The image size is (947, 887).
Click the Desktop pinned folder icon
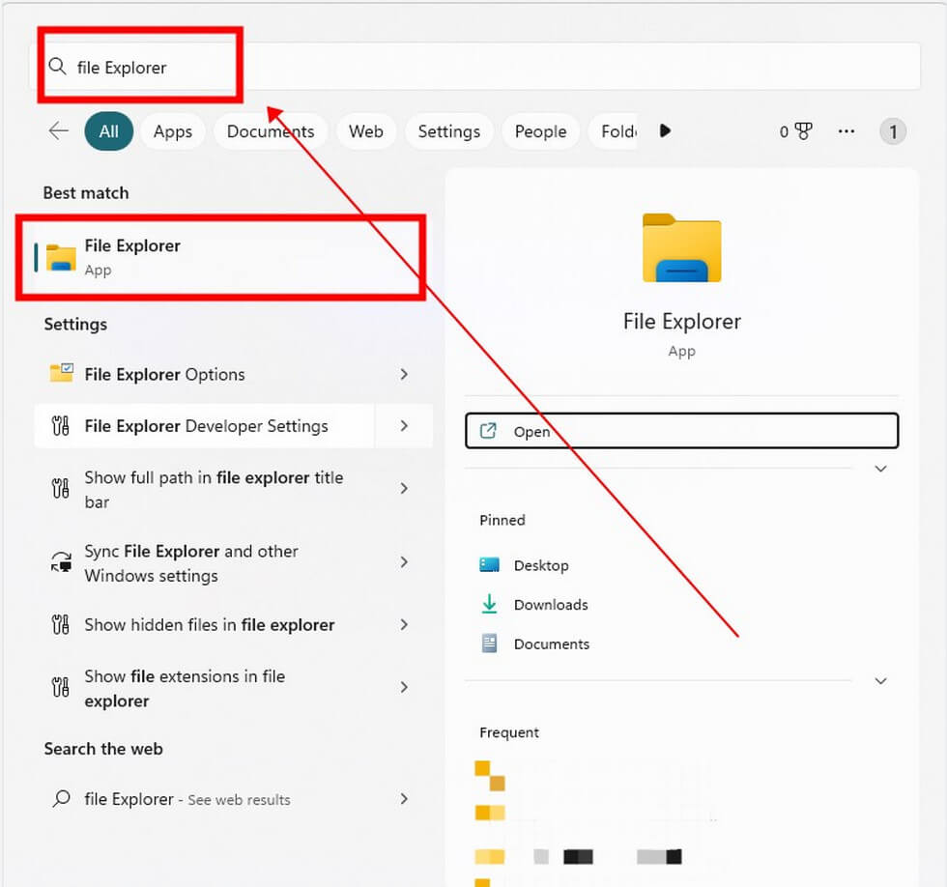pos(489,564)
